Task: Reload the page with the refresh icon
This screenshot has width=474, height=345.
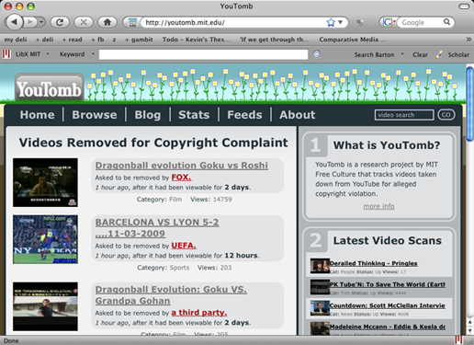Action: tap(60, 22)
